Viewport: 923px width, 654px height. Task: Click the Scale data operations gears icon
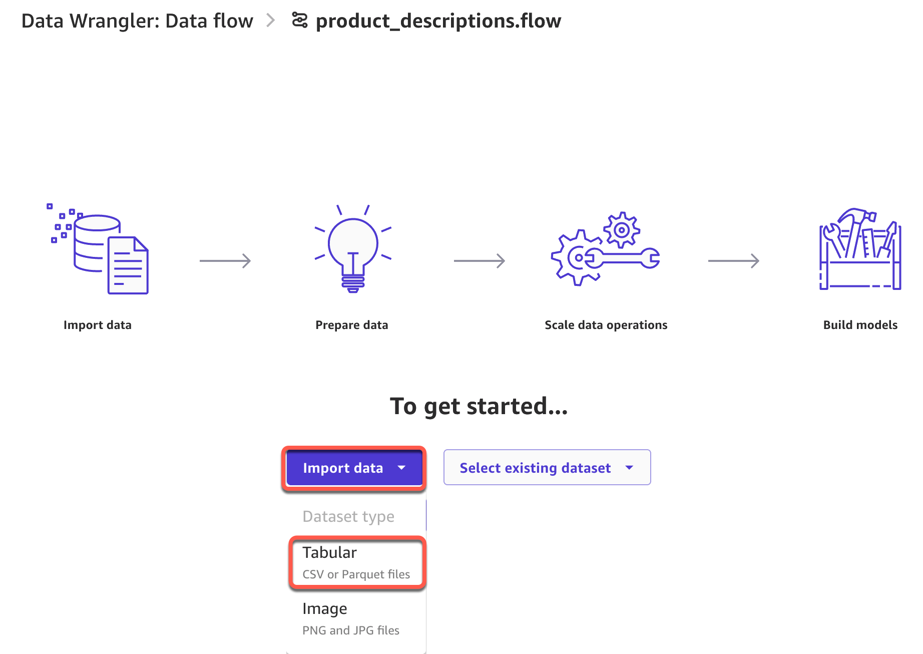606,249
